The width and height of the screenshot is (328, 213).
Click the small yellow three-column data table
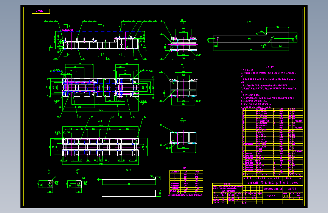click(x=186, y=182)
